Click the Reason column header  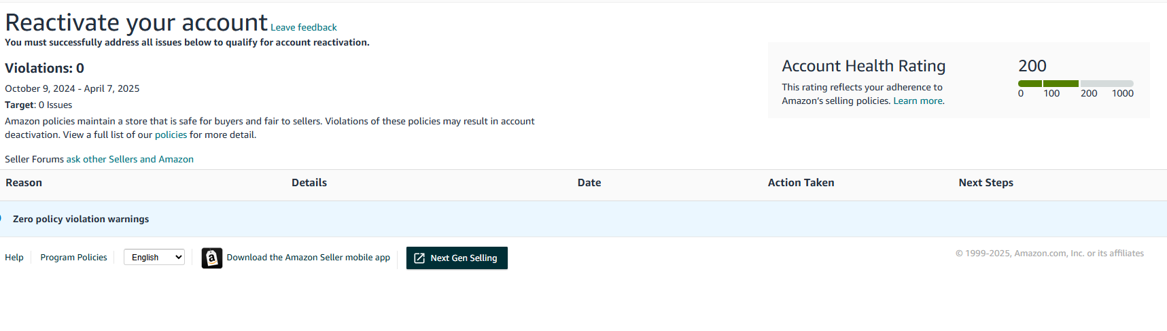pyautogui.click(x=24, y=183)
